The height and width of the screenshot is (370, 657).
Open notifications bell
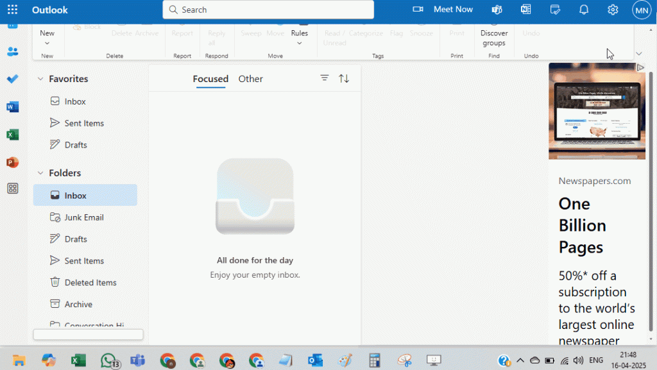[x=584, y=10]
